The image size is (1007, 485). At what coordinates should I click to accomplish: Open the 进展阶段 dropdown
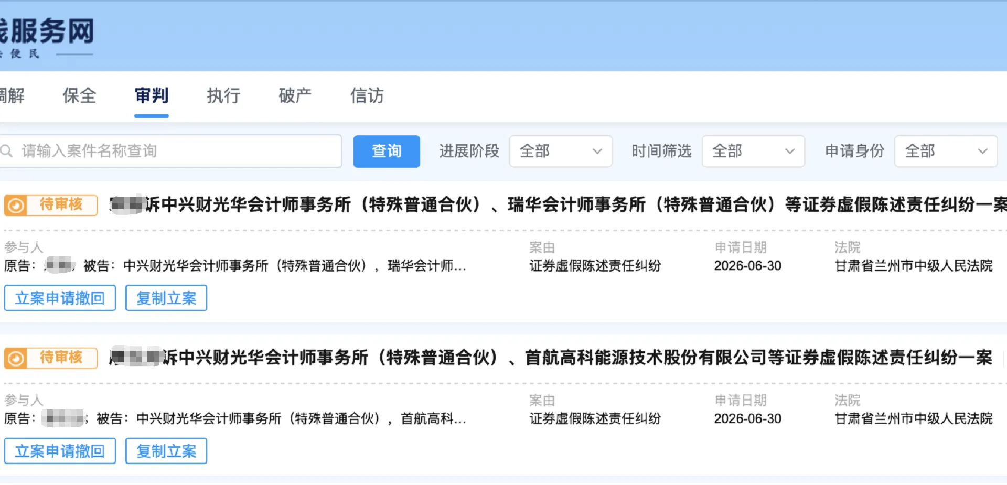(x=560, y=151)
